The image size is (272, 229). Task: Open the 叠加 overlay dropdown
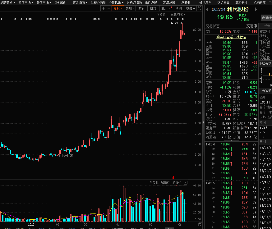coord(130,8)
